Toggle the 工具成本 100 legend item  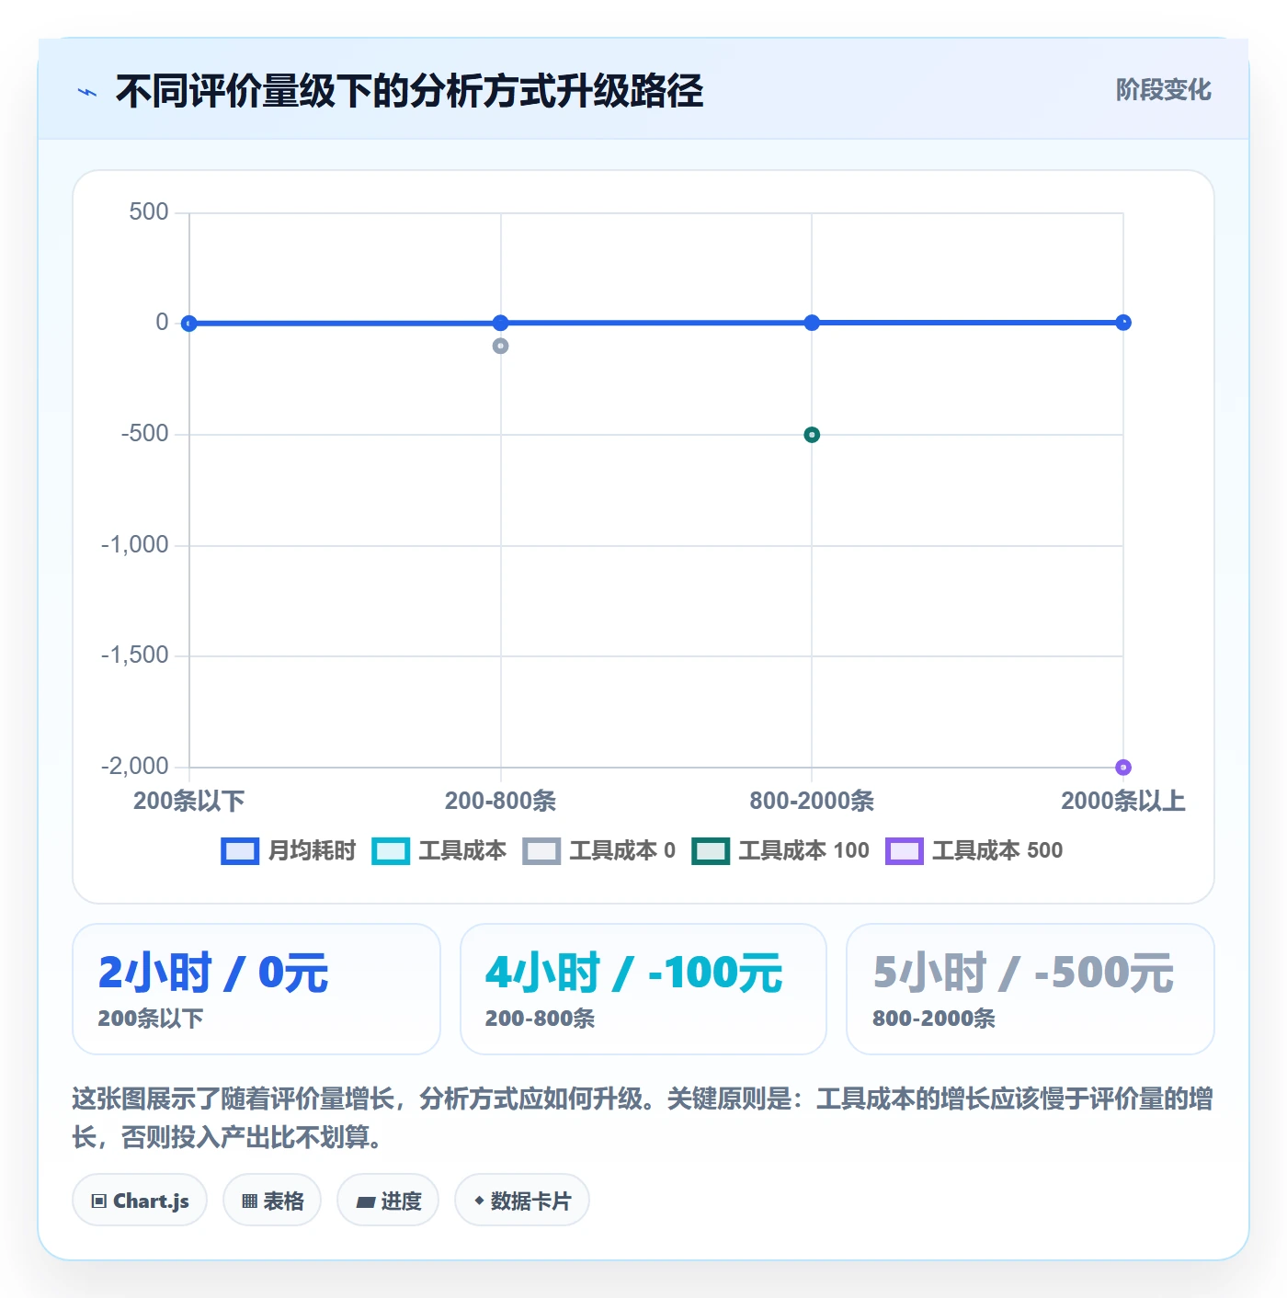pos(780,850)
